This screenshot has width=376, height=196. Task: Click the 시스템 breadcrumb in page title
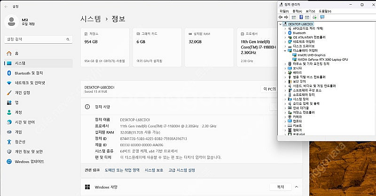pyautogui.click(x=91, y=19)
